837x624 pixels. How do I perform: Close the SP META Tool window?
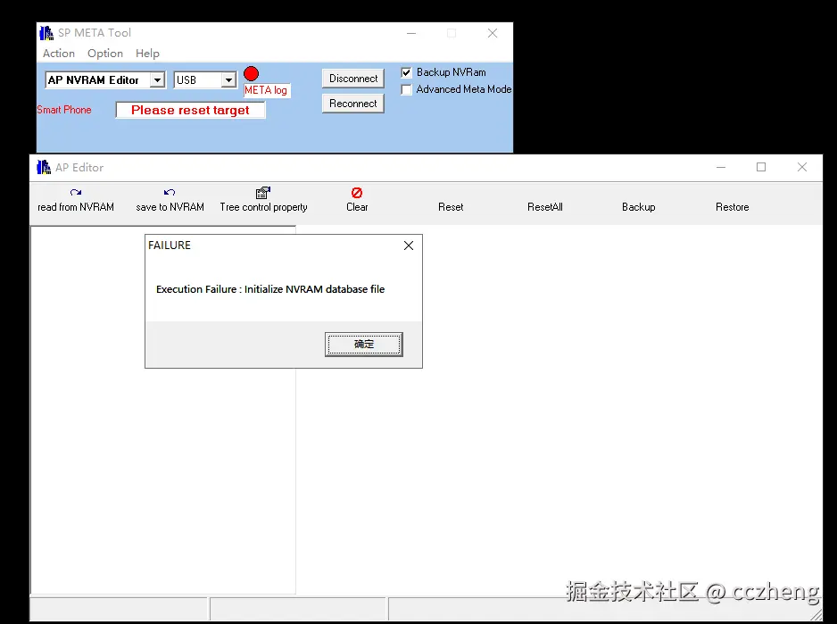(493, 33)
